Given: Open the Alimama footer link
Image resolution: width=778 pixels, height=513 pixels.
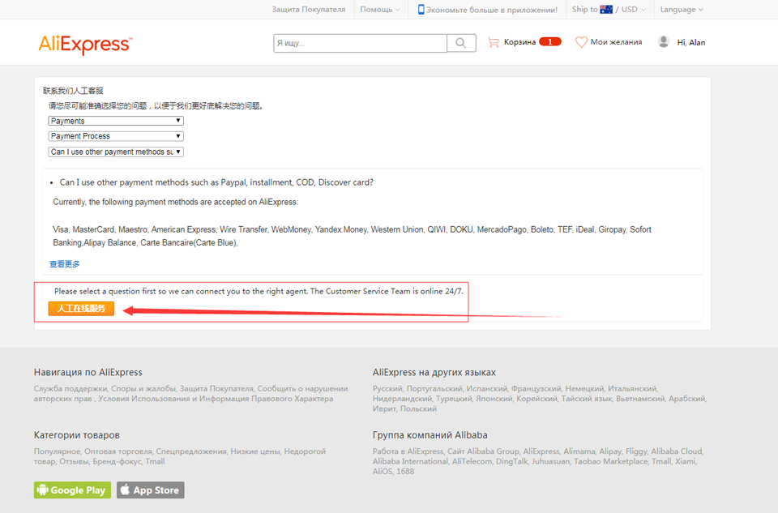Looking at the screenshot, I should (x=579, y=451).
